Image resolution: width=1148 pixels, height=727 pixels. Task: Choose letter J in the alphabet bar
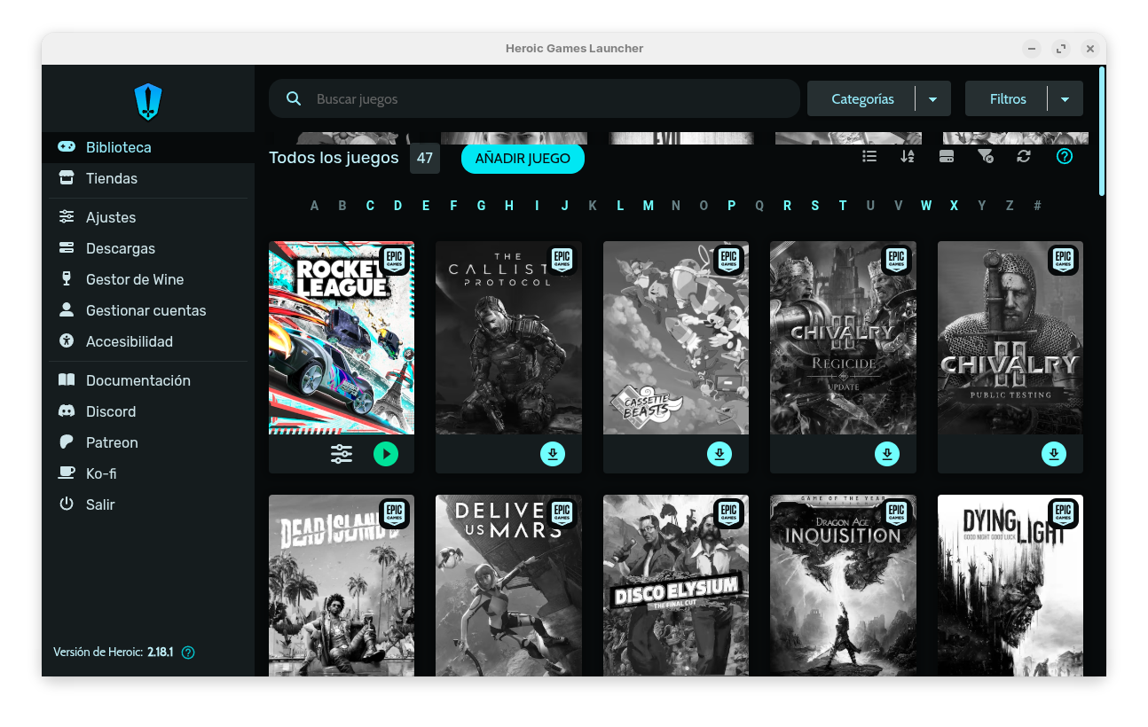pyautogui.click(x=564, y=206)
